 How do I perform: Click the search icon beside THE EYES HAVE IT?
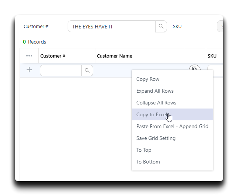[161, 26]
